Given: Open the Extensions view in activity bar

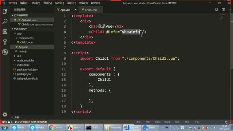Looking at the screenshot, I should (5, 32).
